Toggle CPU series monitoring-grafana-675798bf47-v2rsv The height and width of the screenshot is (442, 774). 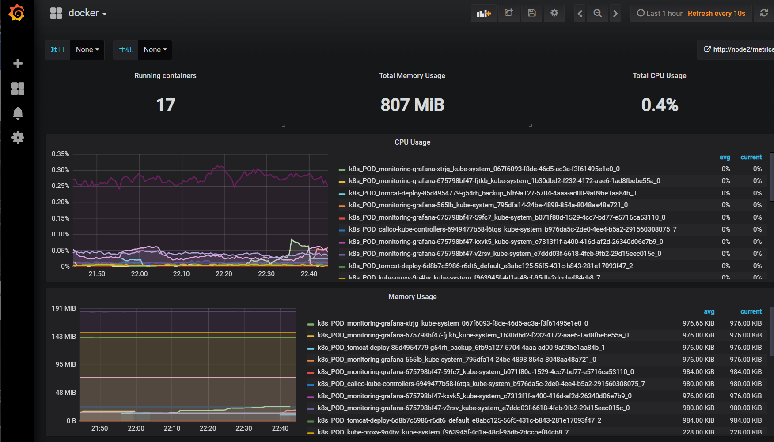[505, 254]
